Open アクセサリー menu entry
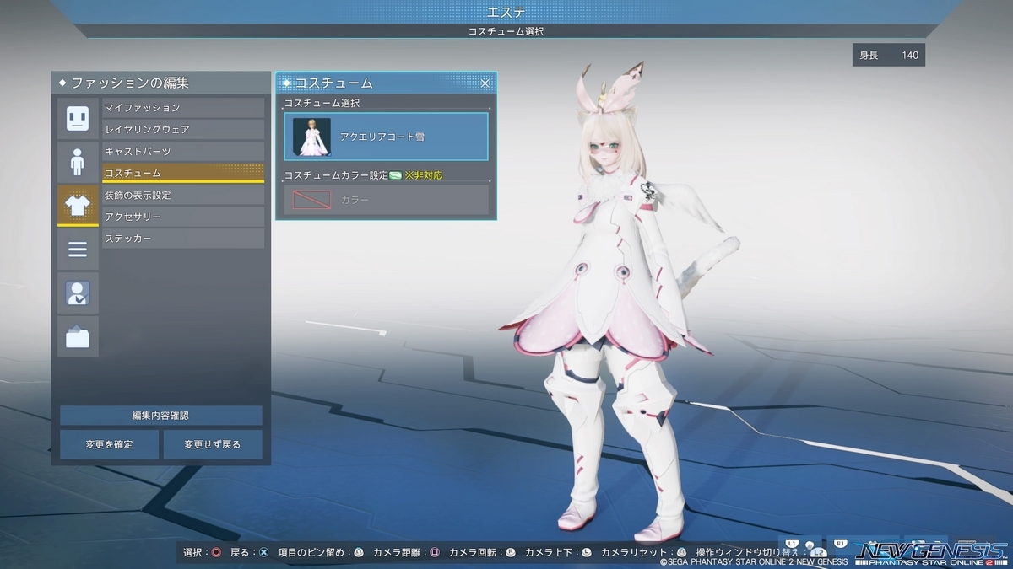1013x569 pixels. tap(183, 217)
